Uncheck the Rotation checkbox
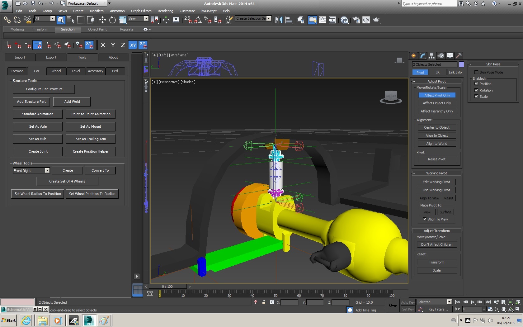This screenshot has width=523, height=327. [476, 90]
